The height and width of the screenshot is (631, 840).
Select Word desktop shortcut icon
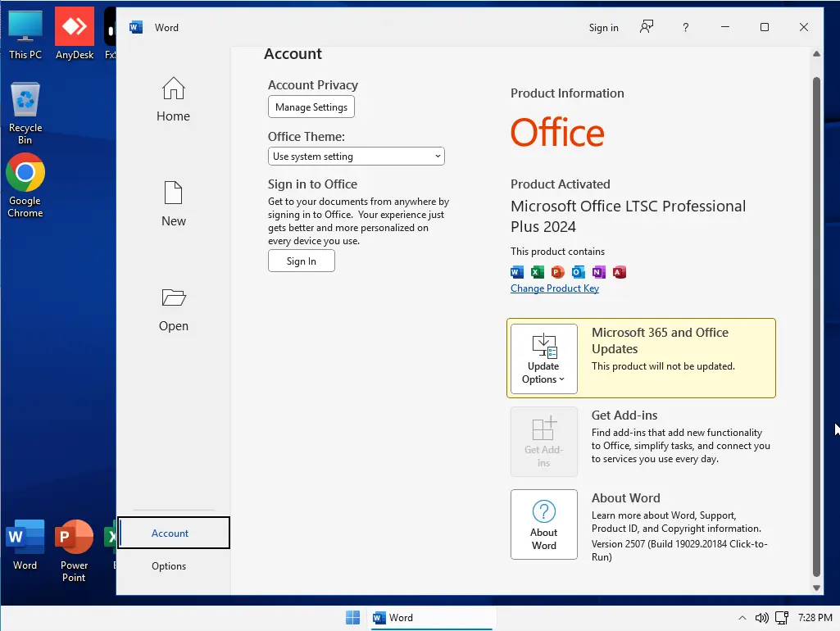click(x=25, y=545)
